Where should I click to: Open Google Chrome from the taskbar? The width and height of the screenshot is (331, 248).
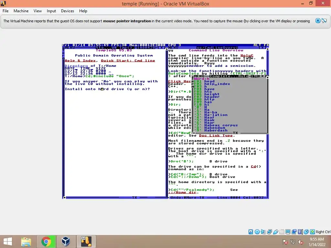46,242
